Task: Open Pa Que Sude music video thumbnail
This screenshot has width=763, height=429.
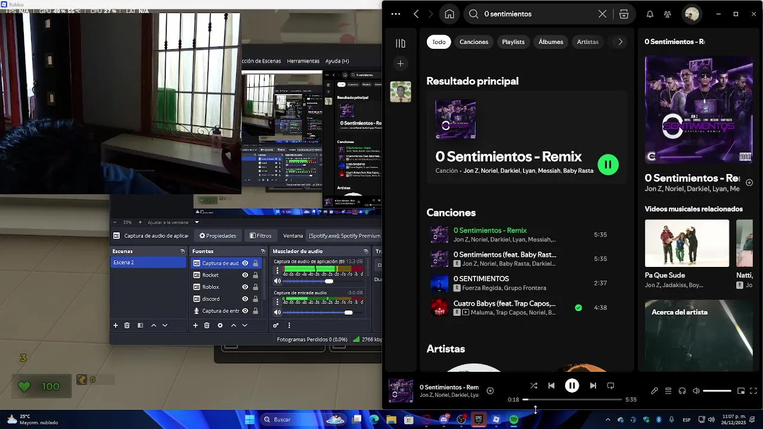Action: (x=687, y=243)
